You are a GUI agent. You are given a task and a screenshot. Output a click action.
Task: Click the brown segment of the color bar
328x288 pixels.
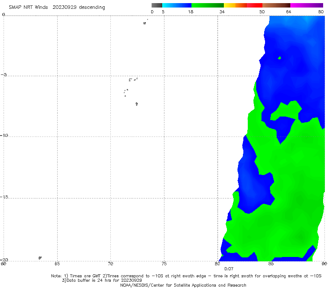(276, 5)
